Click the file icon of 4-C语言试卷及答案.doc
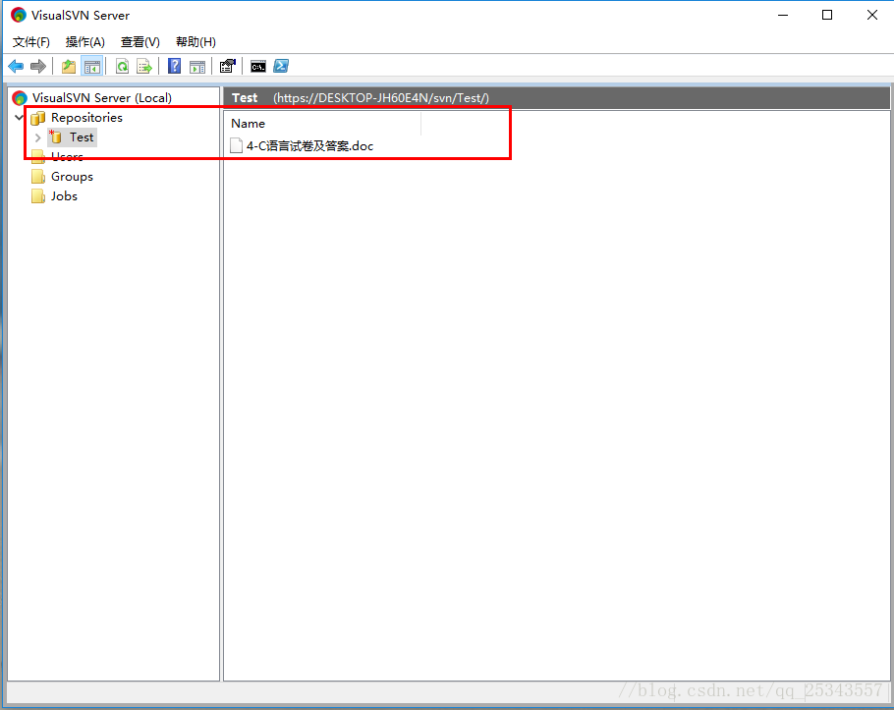Screen dimensions: 894x710 tap(236, 146)
